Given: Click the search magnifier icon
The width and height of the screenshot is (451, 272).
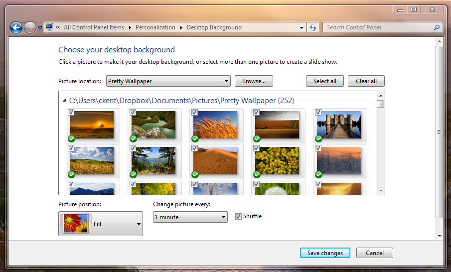Looking at the screenshot, I should point(437,28).
